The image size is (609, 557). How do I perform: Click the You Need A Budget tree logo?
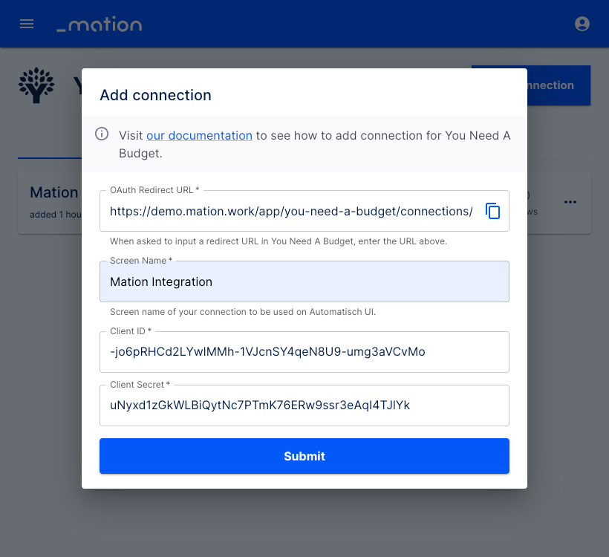pyautogui.click(x=36, y=85)
